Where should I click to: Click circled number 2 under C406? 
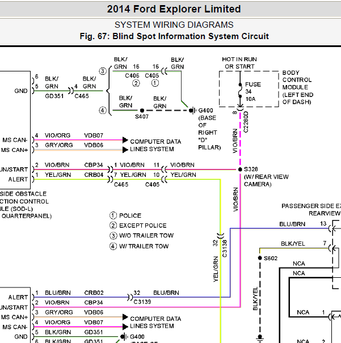[136, 83]
